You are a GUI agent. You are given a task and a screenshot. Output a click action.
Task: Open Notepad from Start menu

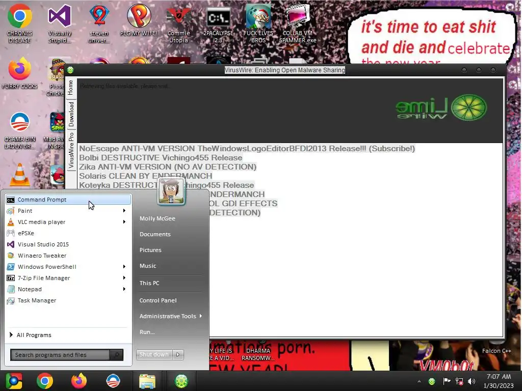(68, 289)
